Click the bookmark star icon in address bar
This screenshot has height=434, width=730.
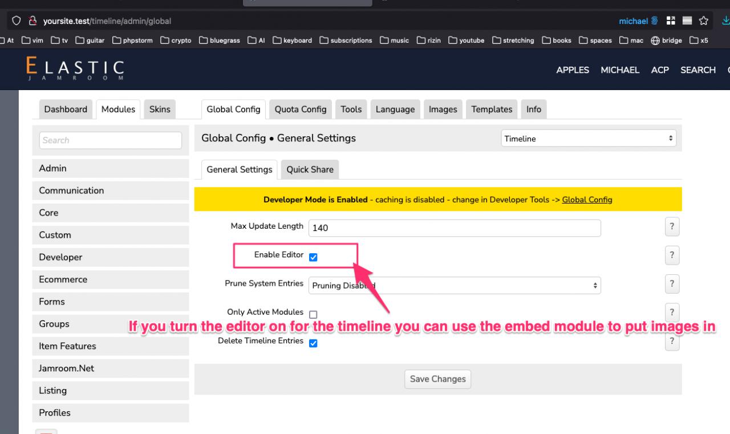point(704,21)
